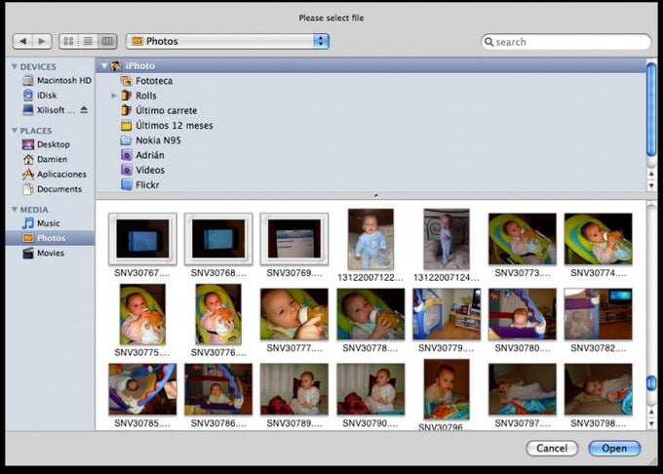Collapse the iPhoto tree node

point(104,65)
